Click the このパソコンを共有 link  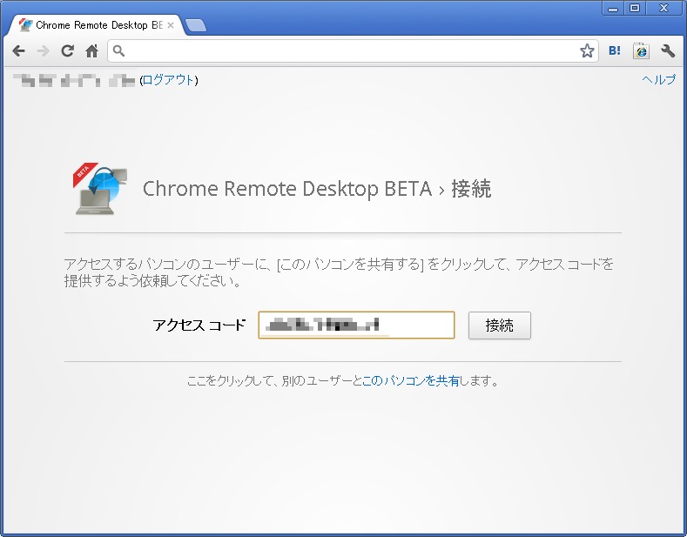[410, 381]
